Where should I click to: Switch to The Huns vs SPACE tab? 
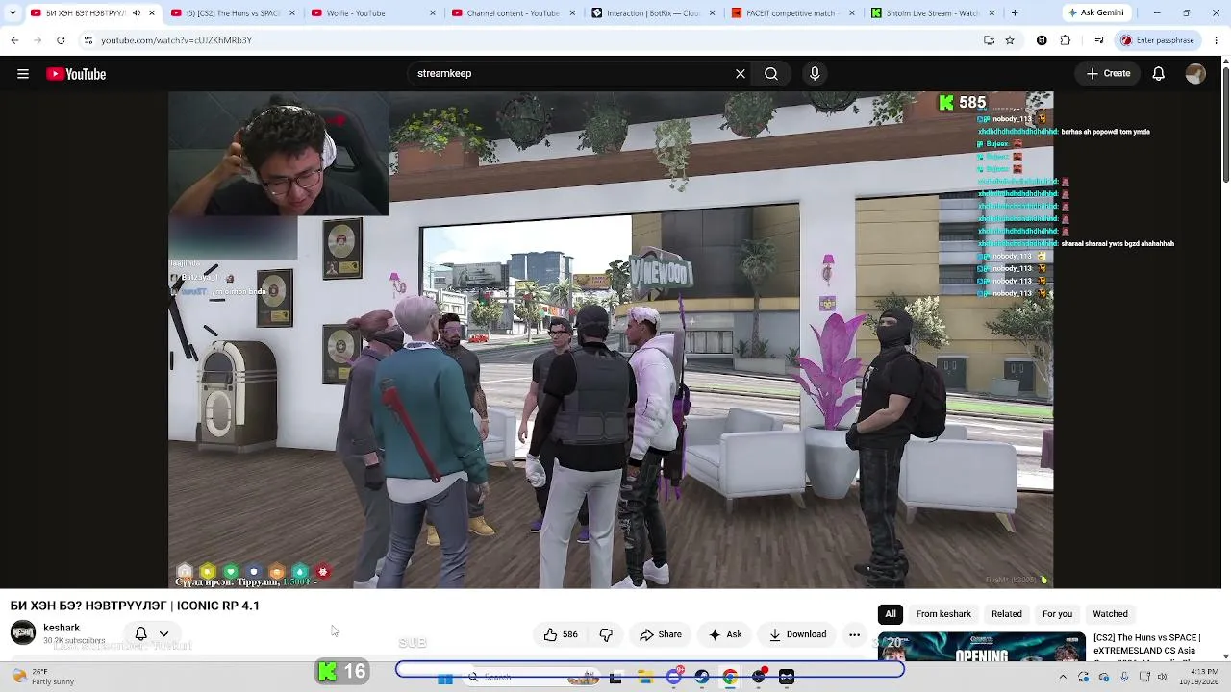(234, 13)
